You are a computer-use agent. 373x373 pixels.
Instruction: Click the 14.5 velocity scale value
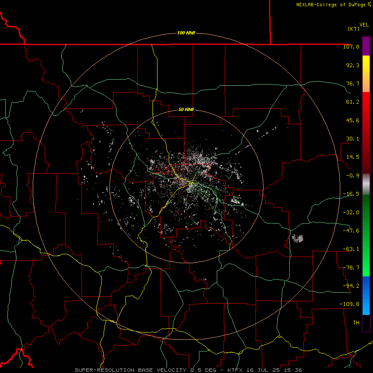point(353,157)
